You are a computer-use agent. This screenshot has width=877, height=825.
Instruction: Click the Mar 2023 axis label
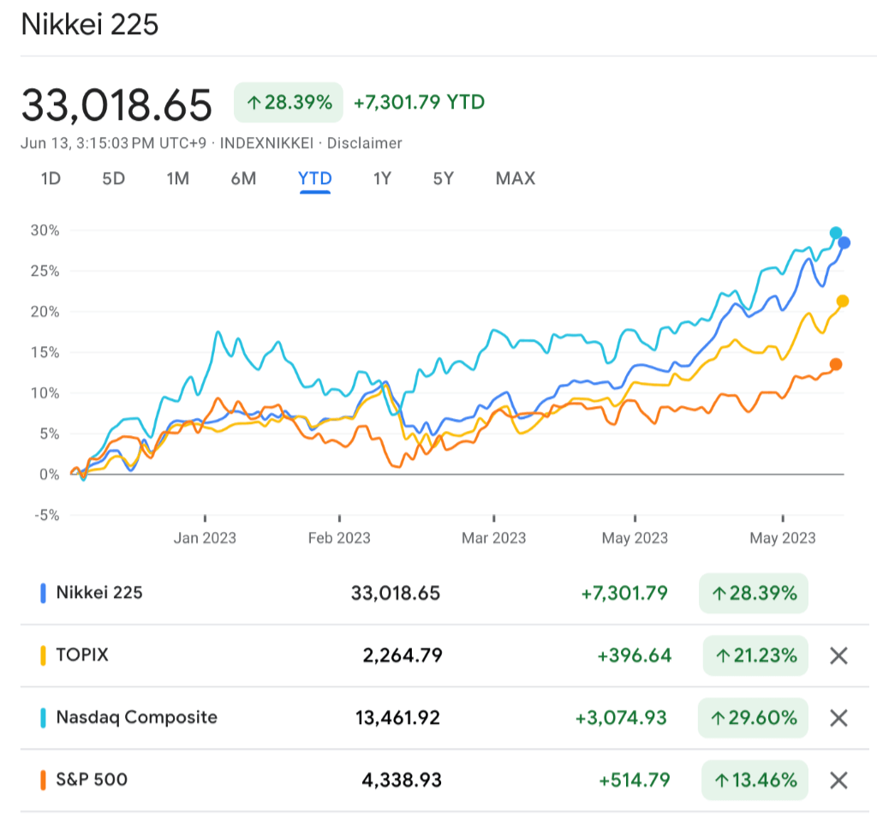(x=494, y=538)
